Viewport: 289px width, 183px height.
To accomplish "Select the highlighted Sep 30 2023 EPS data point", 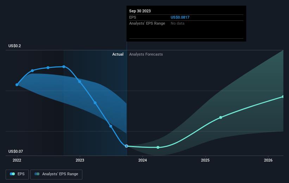I will tap(126, 146).
